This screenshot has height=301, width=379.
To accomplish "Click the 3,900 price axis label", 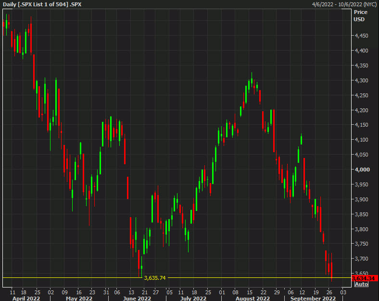I will click(x=361, y=199).
